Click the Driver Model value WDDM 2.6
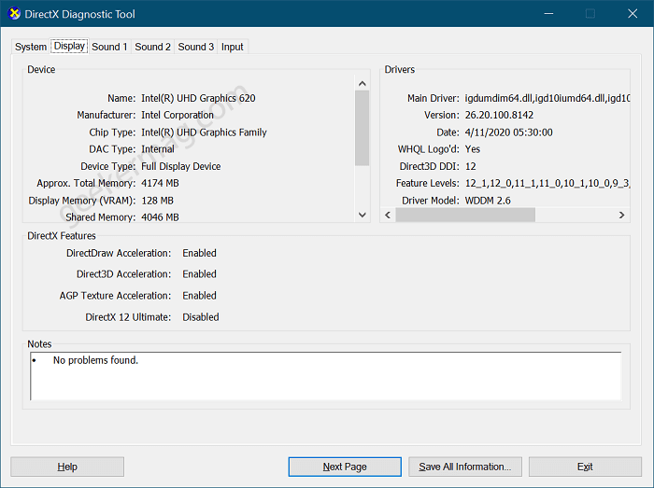654x488 pixels. 488,201
